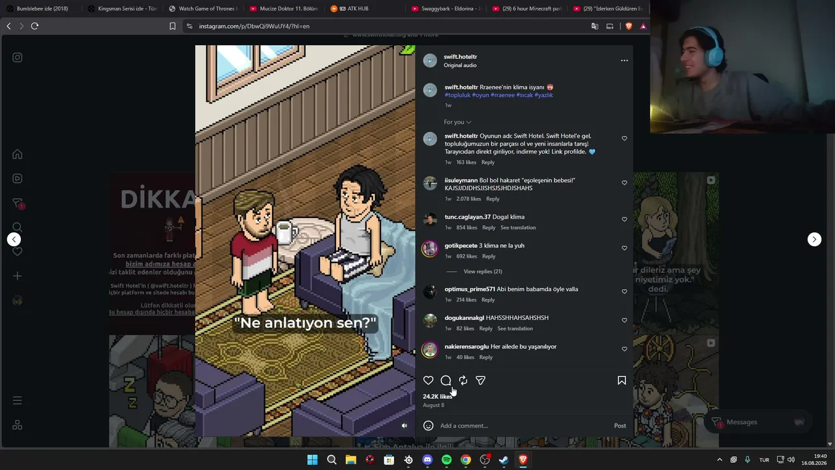Expand the For you comment sort dropdown
Image resolution: width=835 pixels, height=470 pixels.
(x=457, y=122)
